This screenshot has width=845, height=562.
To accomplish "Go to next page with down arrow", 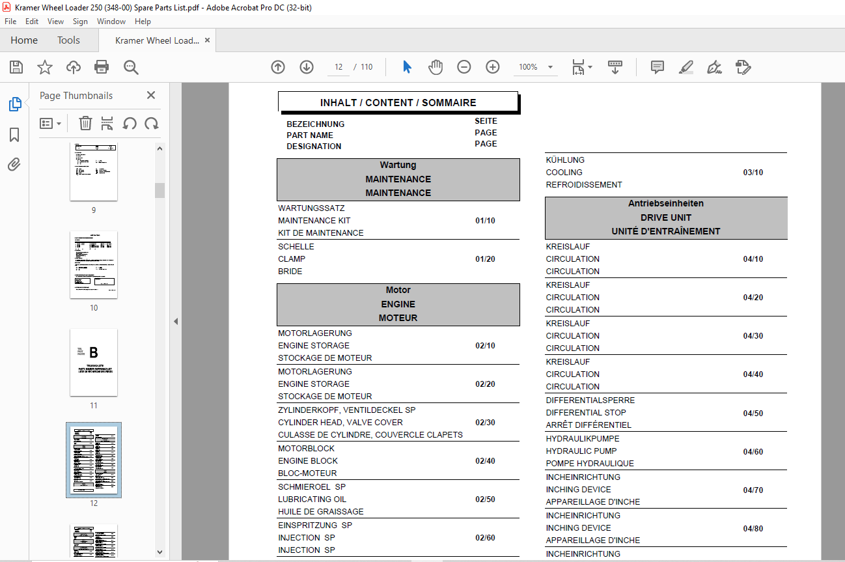I will coord(307,67).
